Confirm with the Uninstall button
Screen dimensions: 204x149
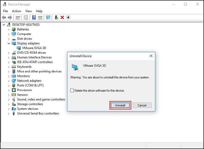coord(120,105)
